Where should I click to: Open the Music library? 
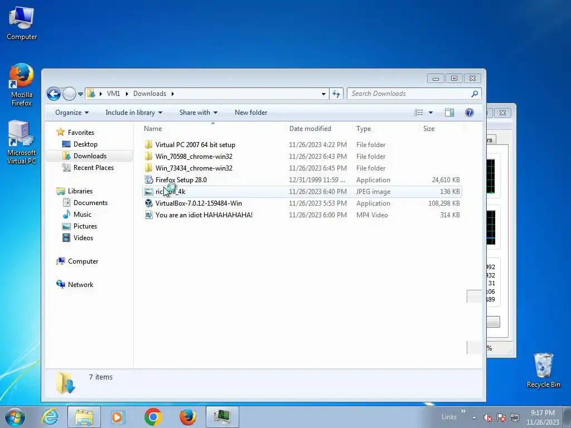coord(83,215)
